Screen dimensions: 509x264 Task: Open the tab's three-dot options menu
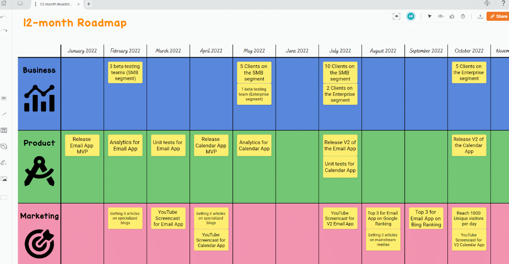[x=35, y=4]
